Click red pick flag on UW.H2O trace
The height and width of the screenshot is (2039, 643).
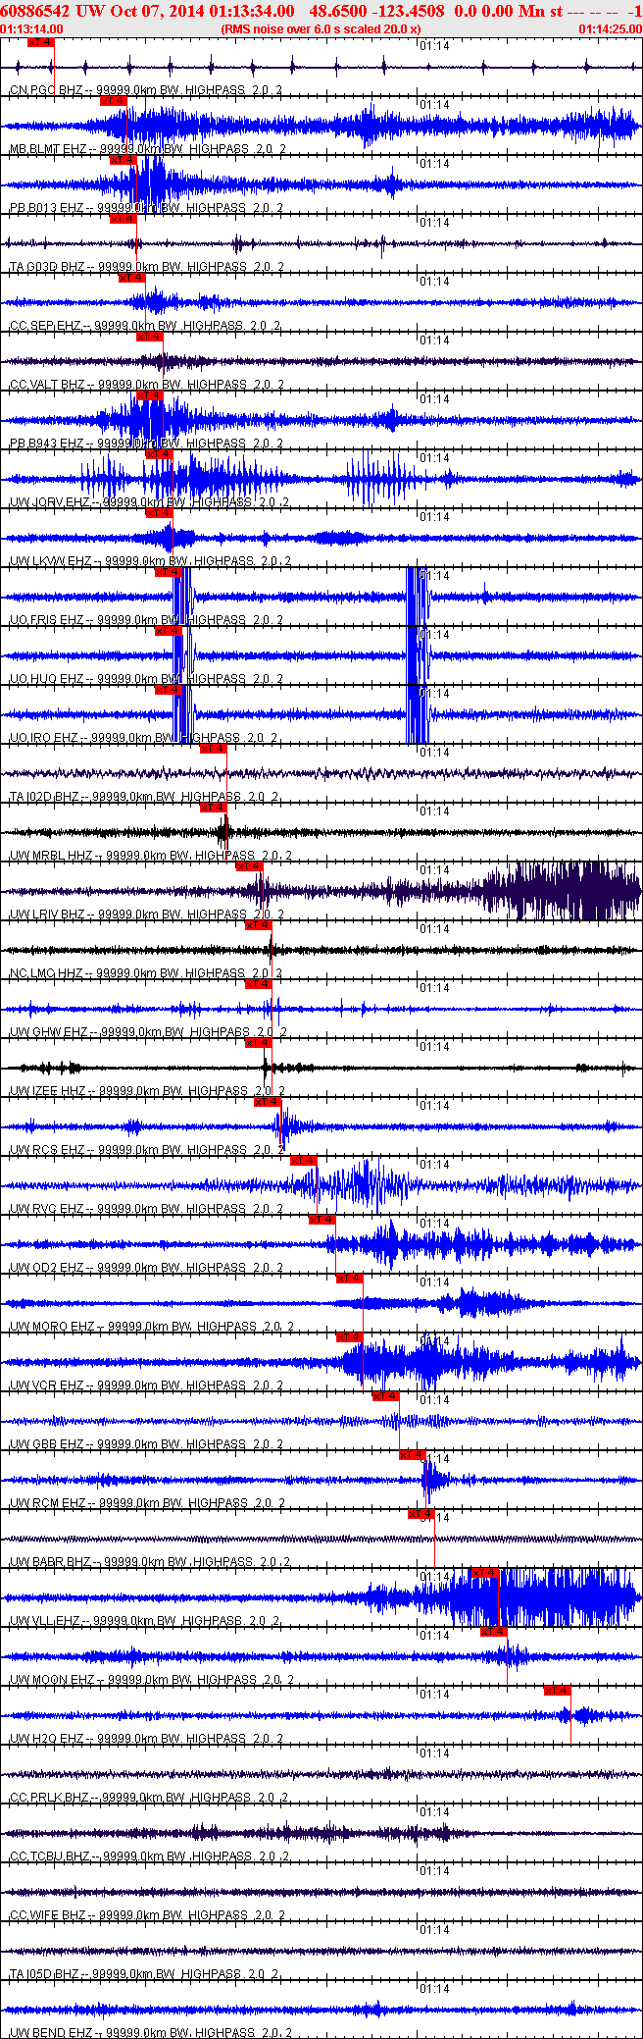558,1691
